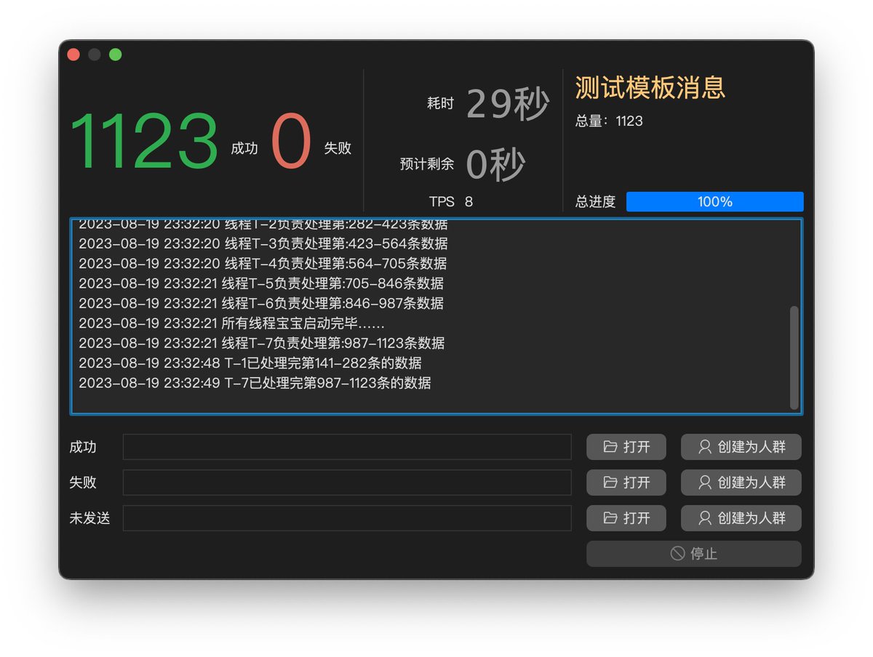This screenshot has height=657, width=873.
Task: Click the 停止 stop button
Action: click(x=694, y=554)
